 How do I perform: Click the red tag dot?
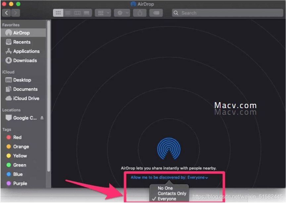(9, 137)
